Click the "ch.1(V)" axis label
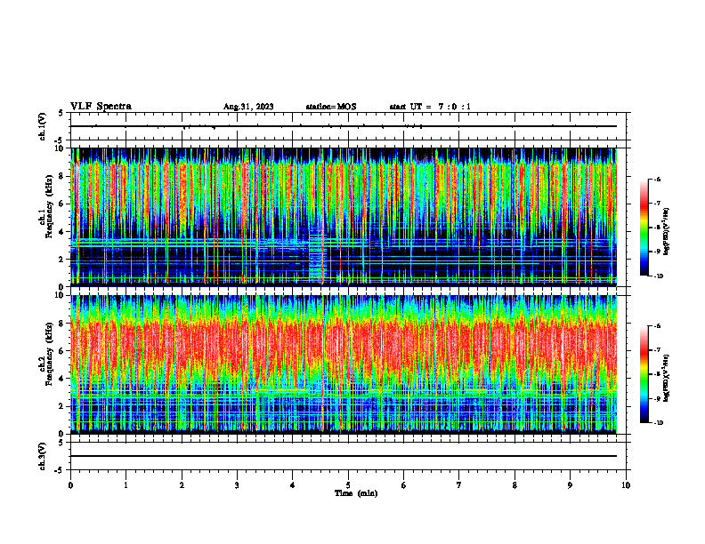The image size is (705, 544). coord(42,126)
